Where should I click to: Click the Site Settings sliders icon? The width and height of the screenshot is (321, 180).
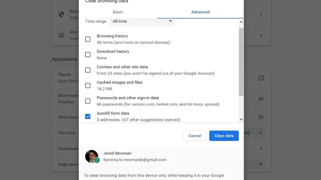(x=61, y=35)
